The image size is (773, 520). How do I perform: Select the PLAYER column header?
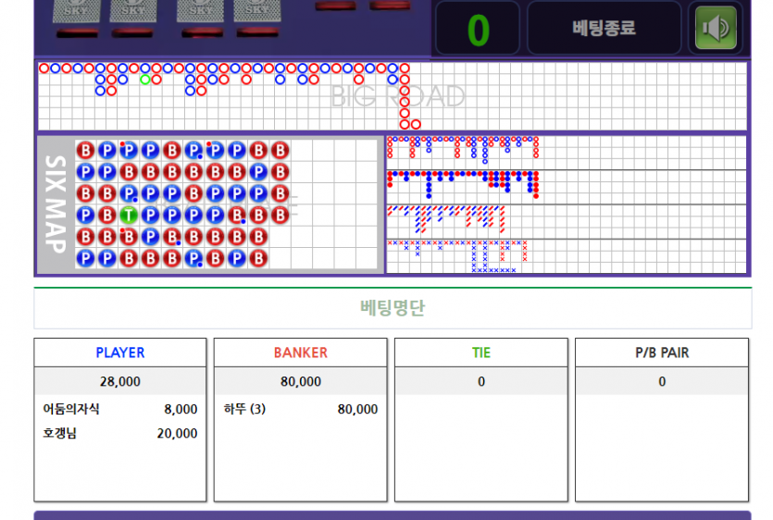120,353
